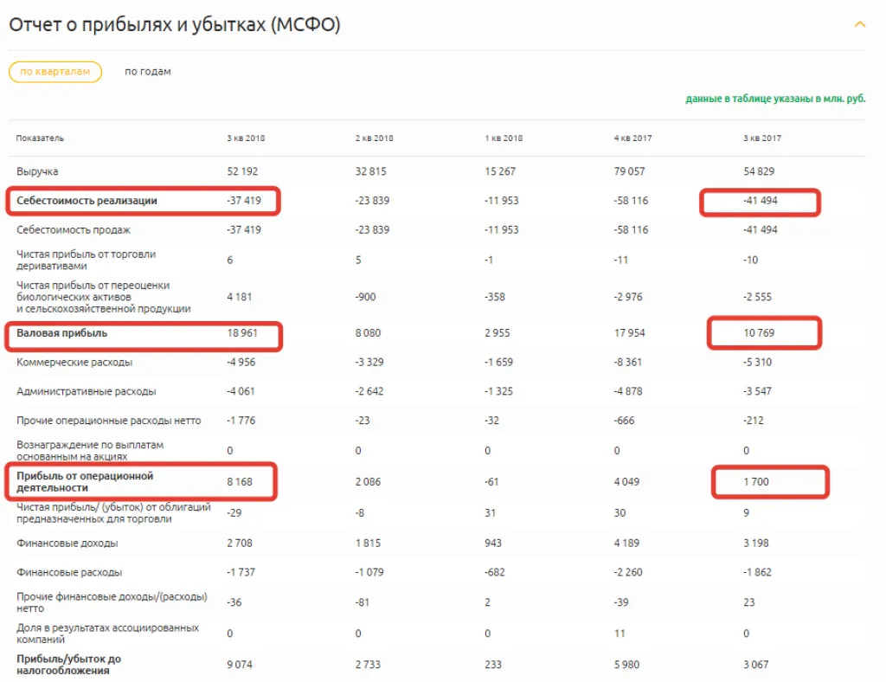The height and width of the screenshot is (682, 886).
Task: Click the '1 кв 2018' column header
Action: [503, 138]
